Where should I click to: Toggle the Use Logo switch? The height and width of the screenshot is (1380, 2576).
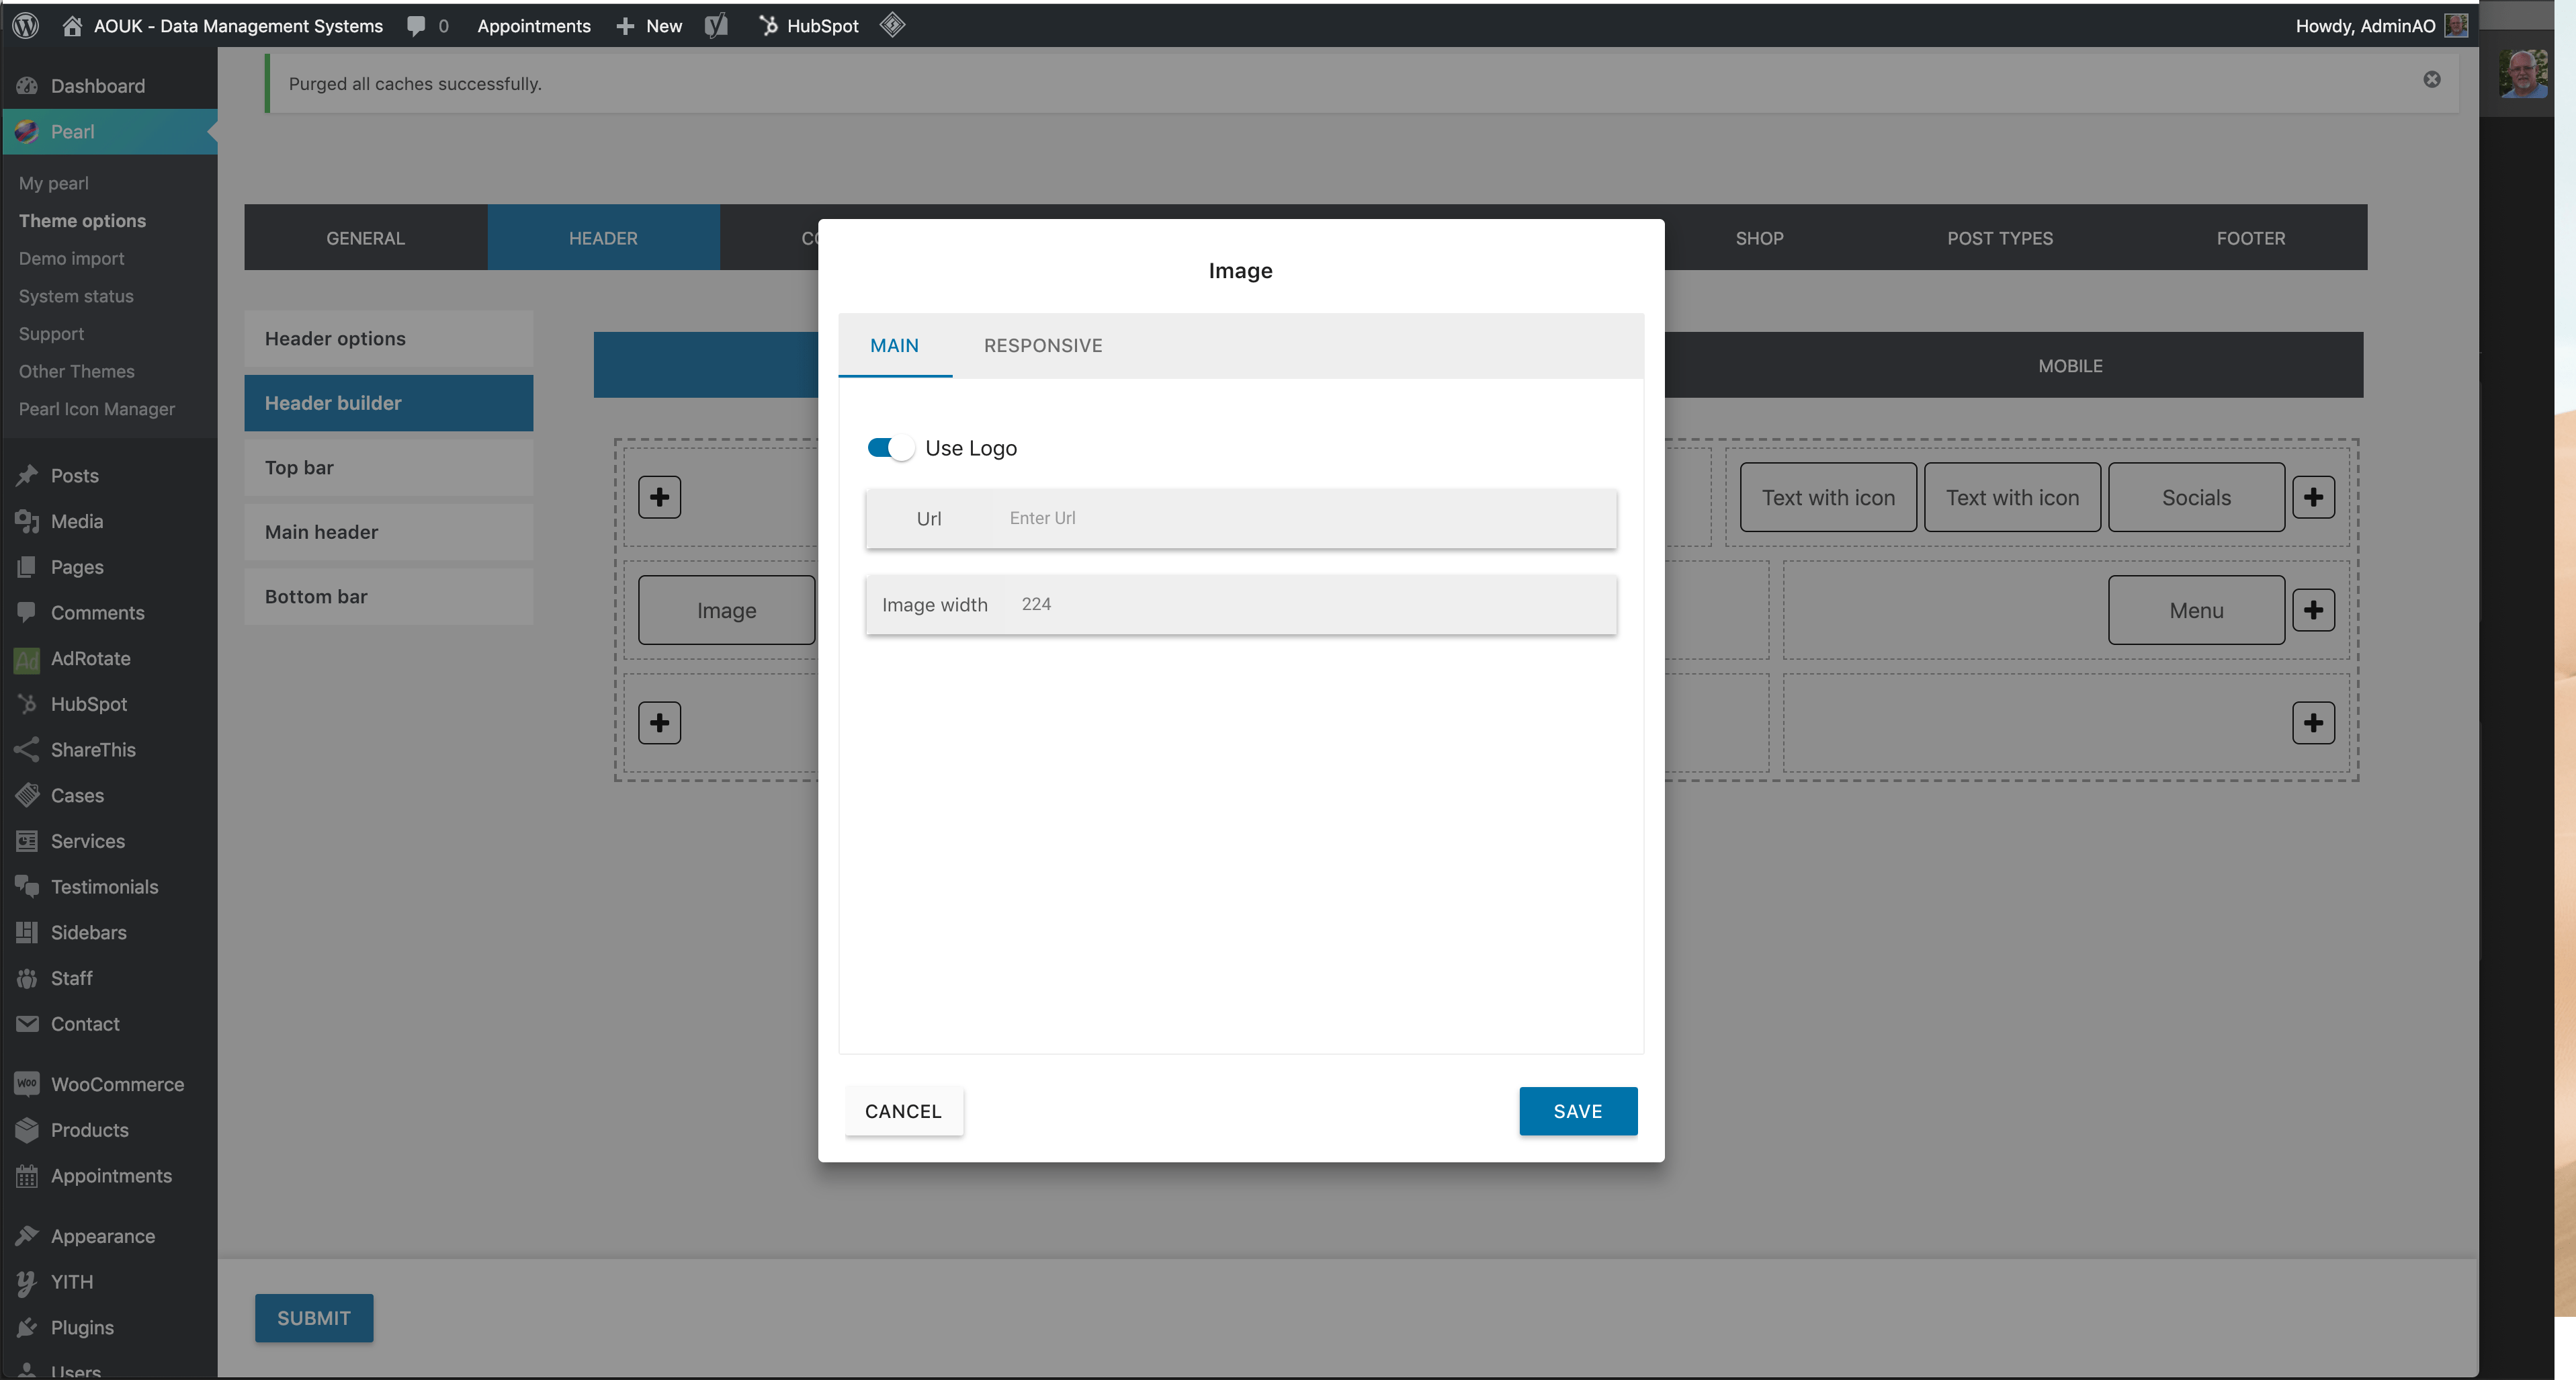(889, 448)
